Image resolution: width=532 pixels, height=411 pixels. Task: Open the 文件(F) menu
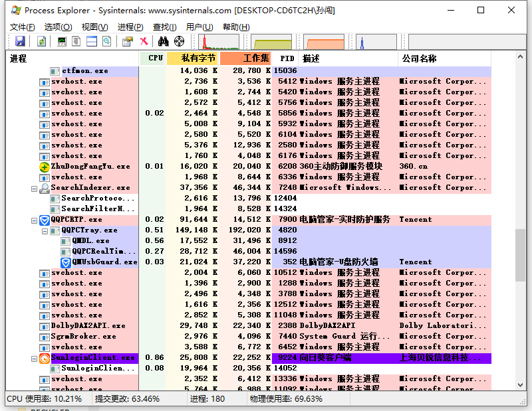23,27
